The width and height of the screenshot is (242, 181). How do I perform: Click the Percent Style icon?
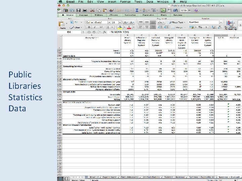pos(200,27)
